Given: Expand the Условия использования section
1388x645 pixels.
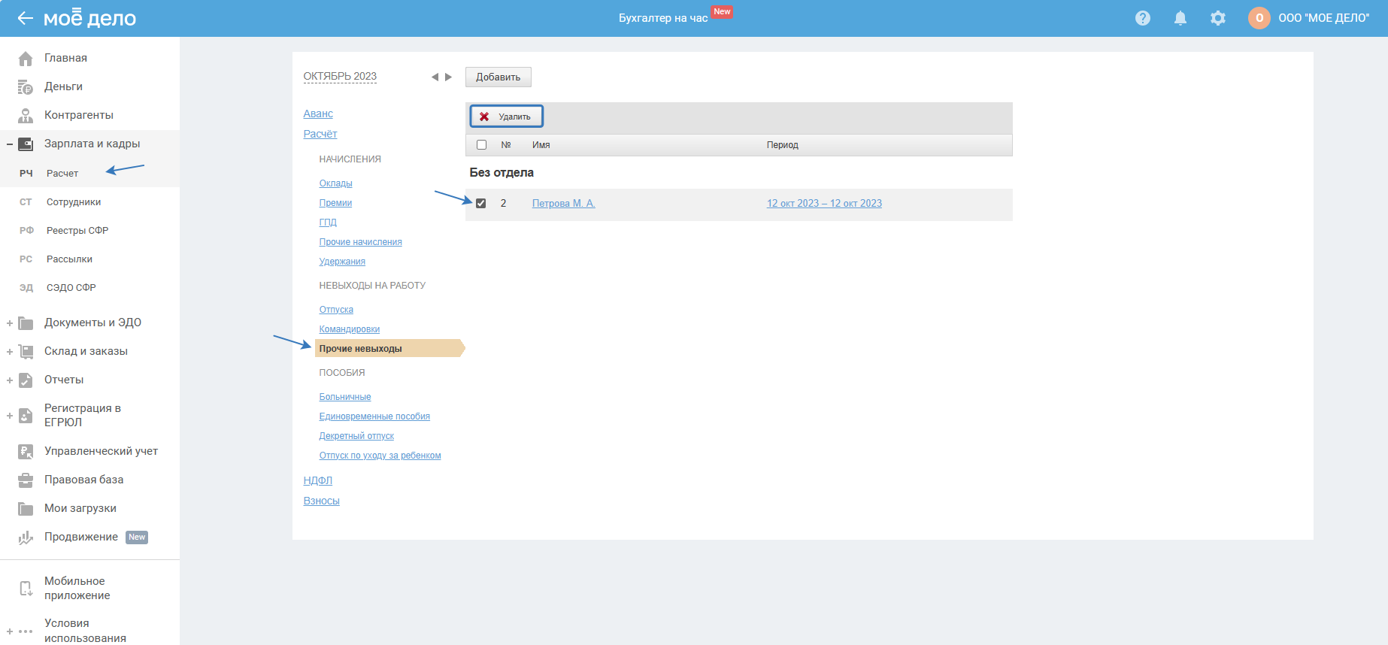Looking at the screenshot, I should (x=10, y=631).
